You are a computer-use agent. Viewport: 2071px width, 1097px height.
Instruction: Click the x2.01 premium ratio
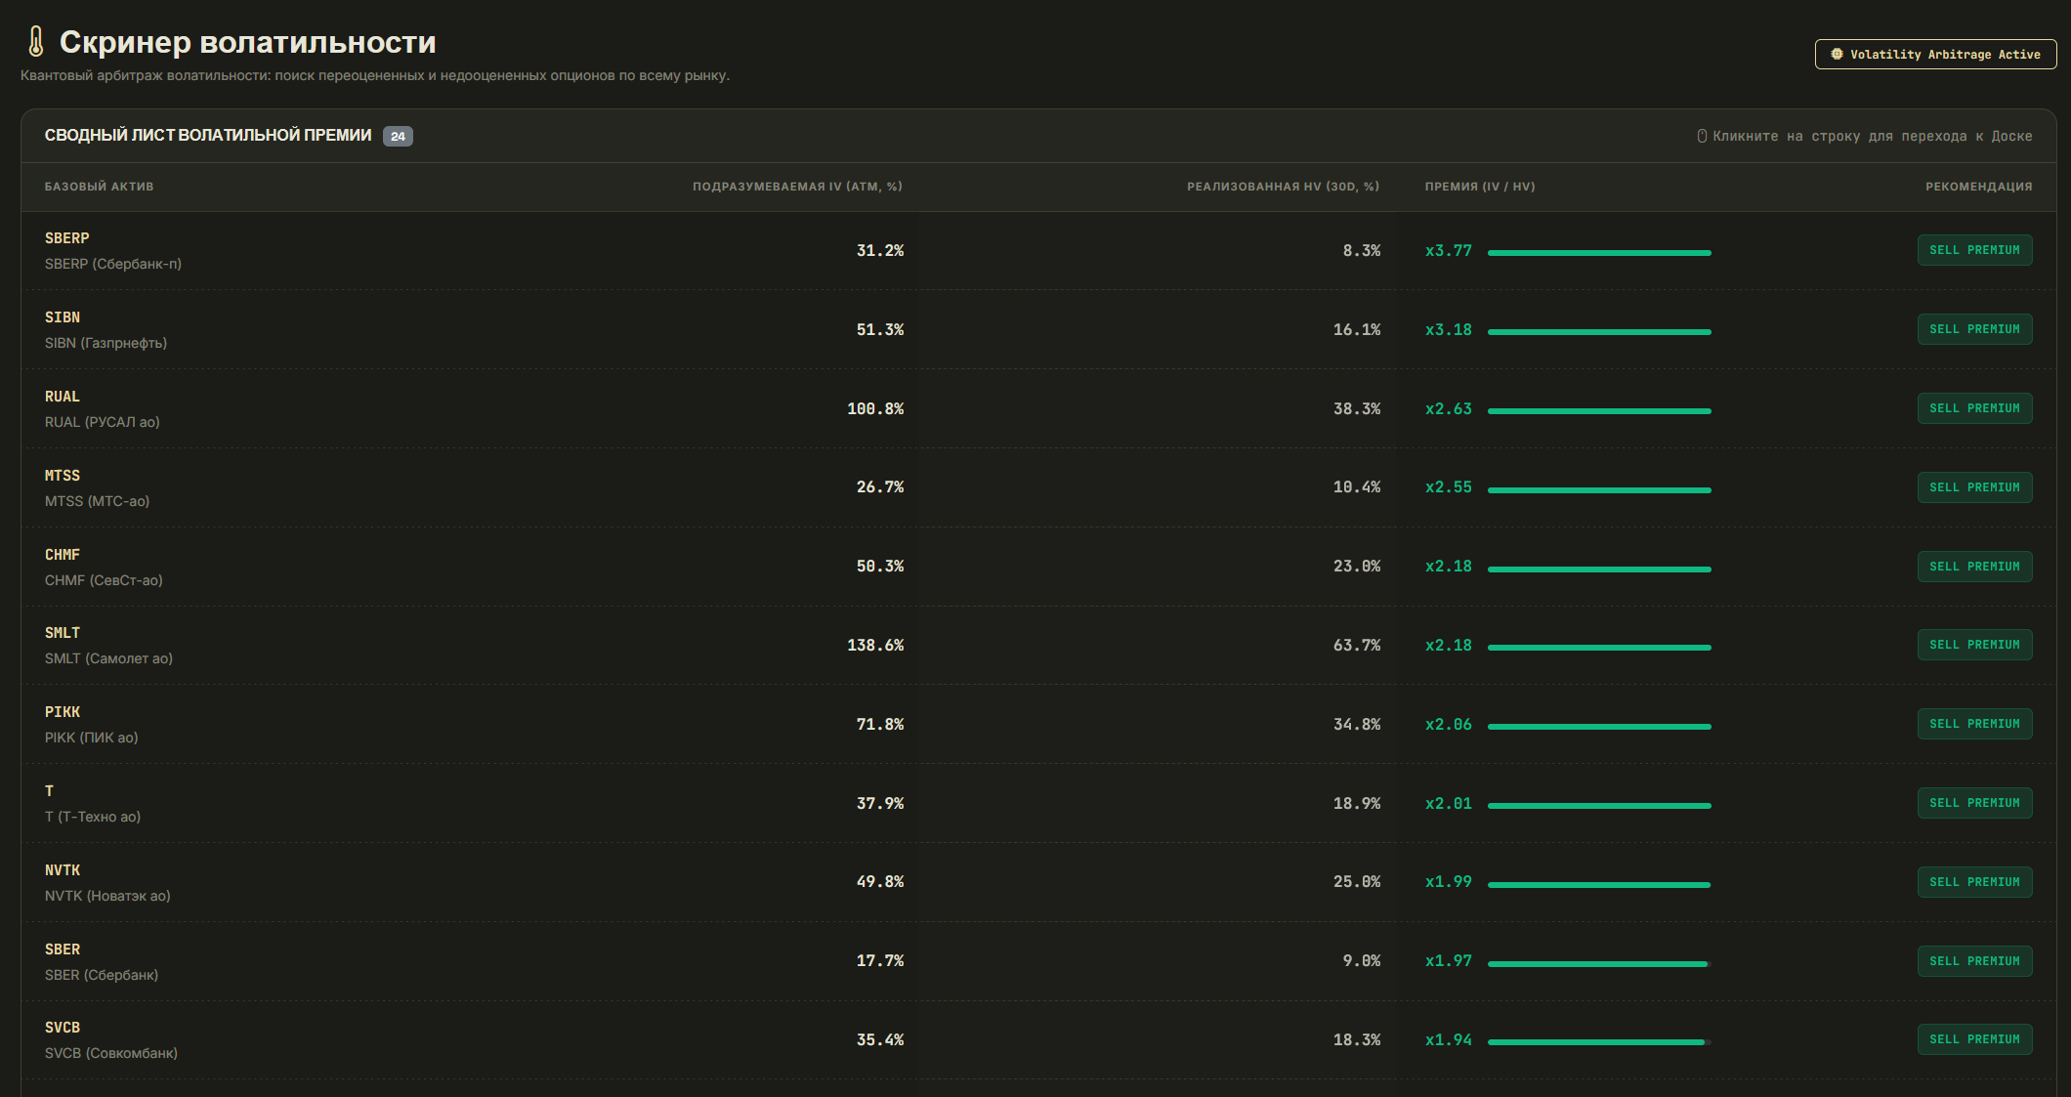(1449, 804)
